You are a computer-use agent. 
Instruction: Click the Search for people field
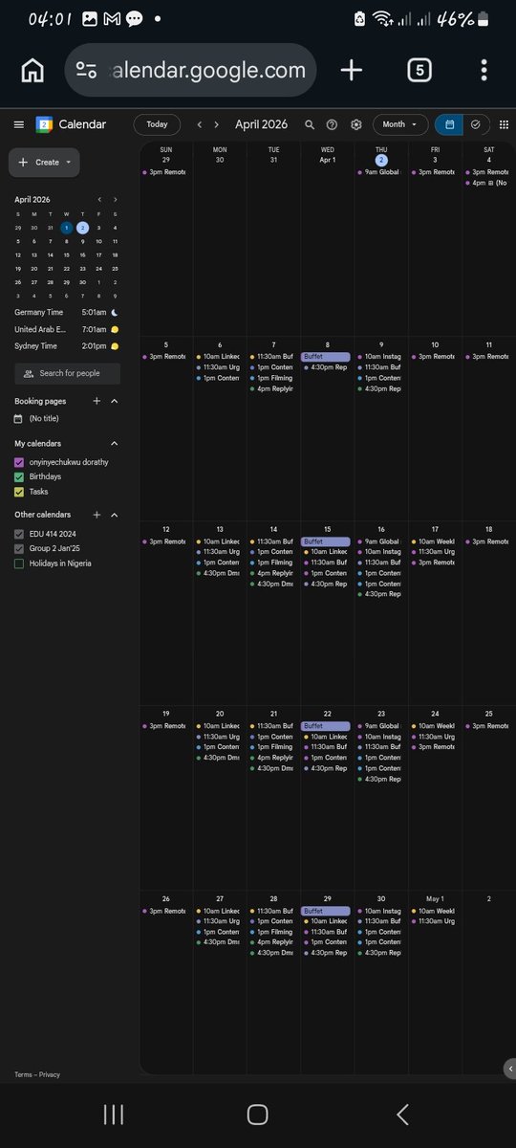(x=68, y=373)
